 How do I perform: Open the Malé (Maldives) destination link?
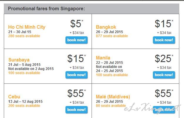(x=113, y=97)
